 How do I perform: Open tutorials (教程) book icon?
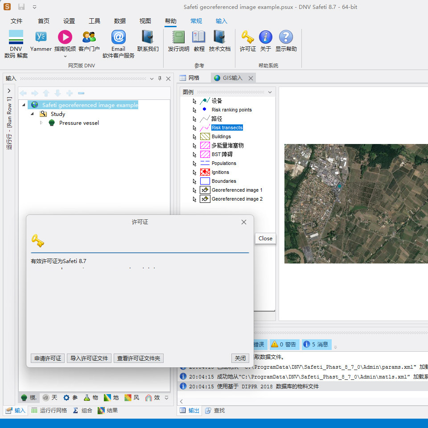point(199,37)
